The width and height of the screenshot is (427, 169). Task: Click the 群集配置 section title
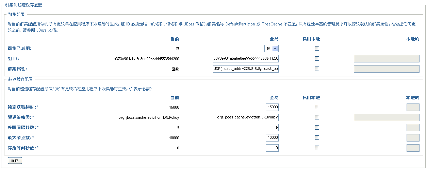[x=16, y=14]
